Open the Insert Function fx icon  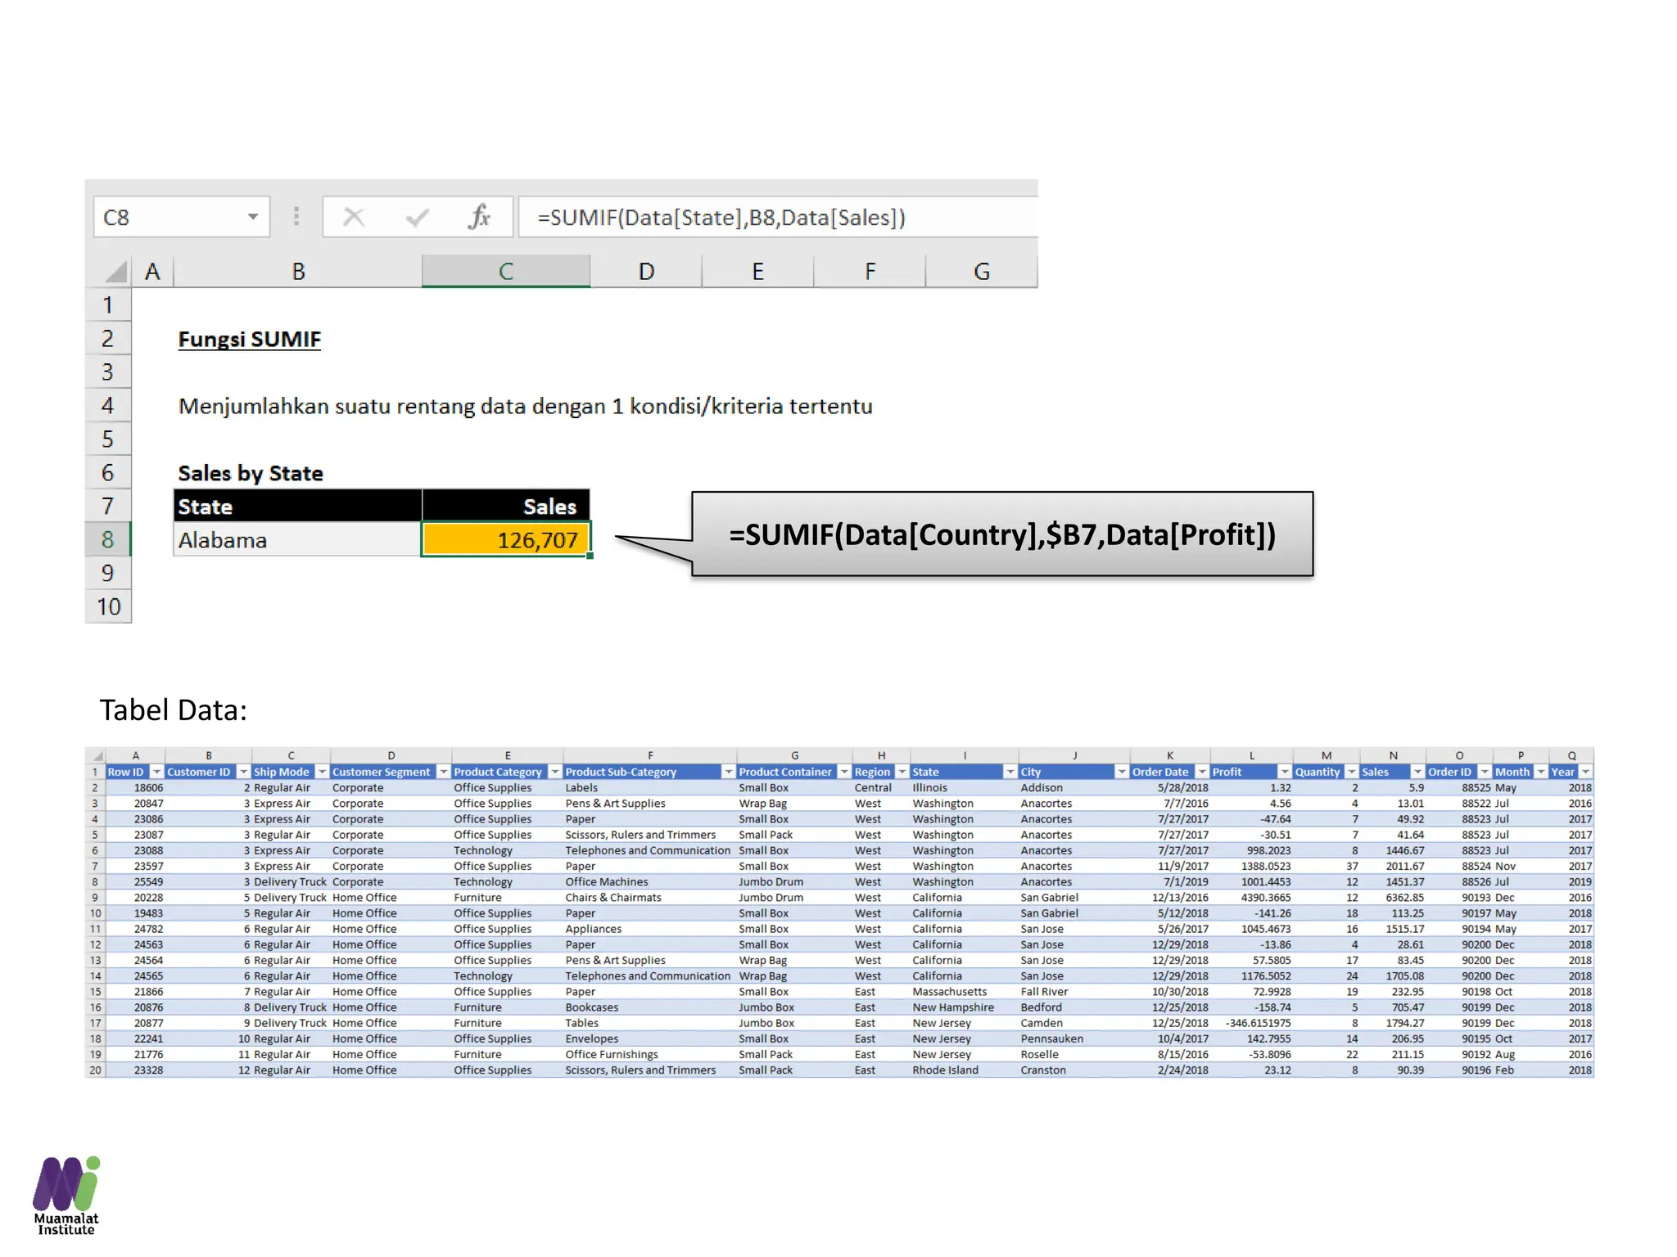pyautogui.click(x=480, y=217)
